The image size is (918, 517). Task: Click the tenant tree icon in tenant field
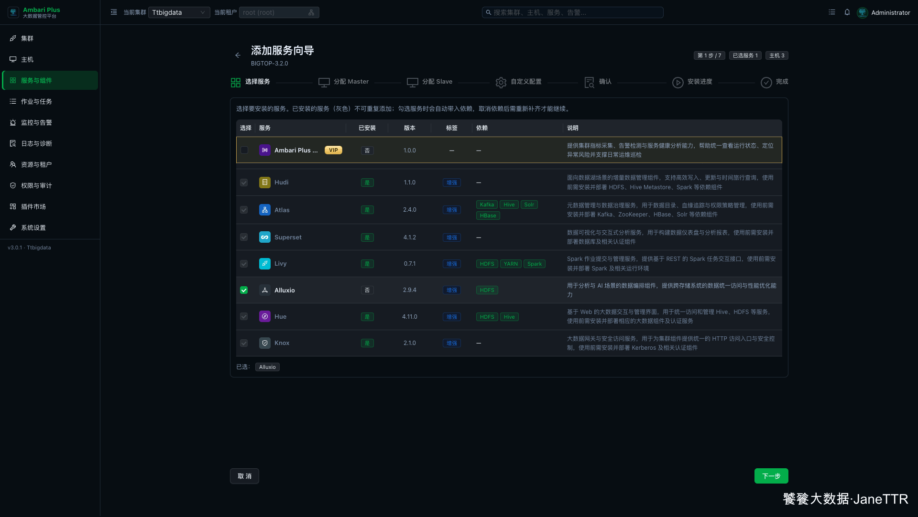(x=311, y=12)
